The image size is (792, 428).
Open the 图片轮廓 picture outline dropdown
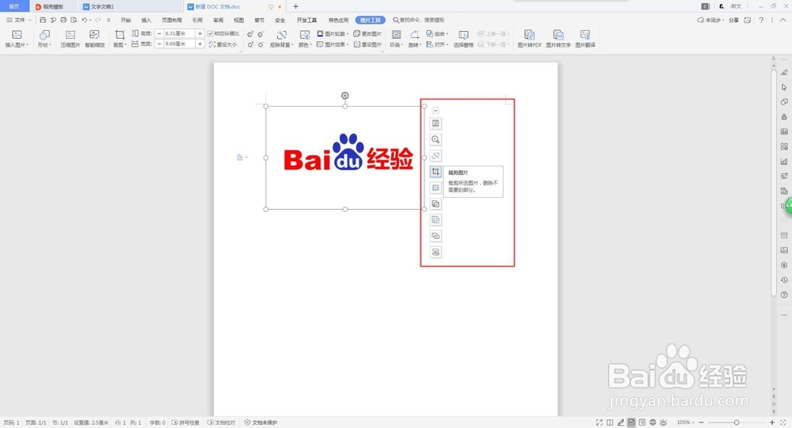(333, 33)
